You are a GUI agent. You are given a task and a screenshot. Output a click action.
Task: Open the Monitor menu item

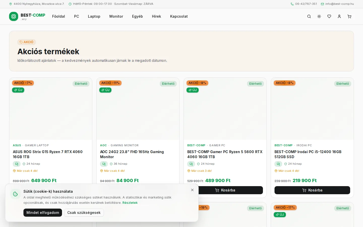(116, 16)
